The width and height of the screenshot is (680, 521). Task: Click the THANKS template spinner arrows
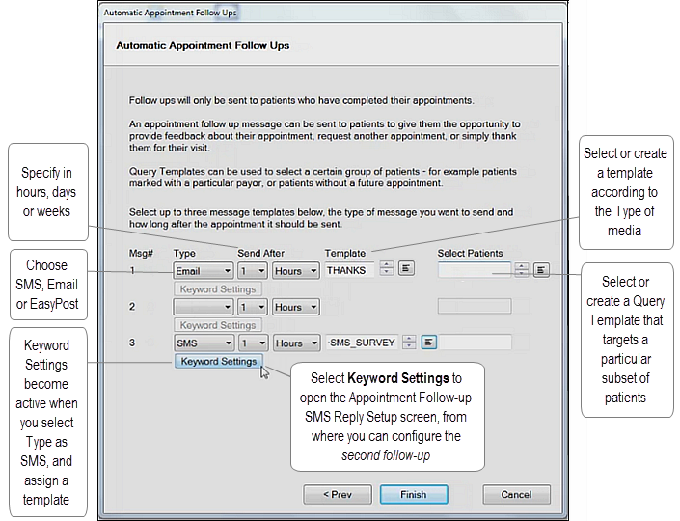pyautogui.click(x=387, y=268)
